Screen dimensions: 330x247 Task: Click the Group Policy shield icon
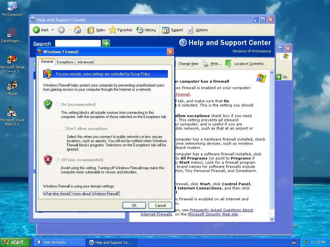[x=48, y=74]
